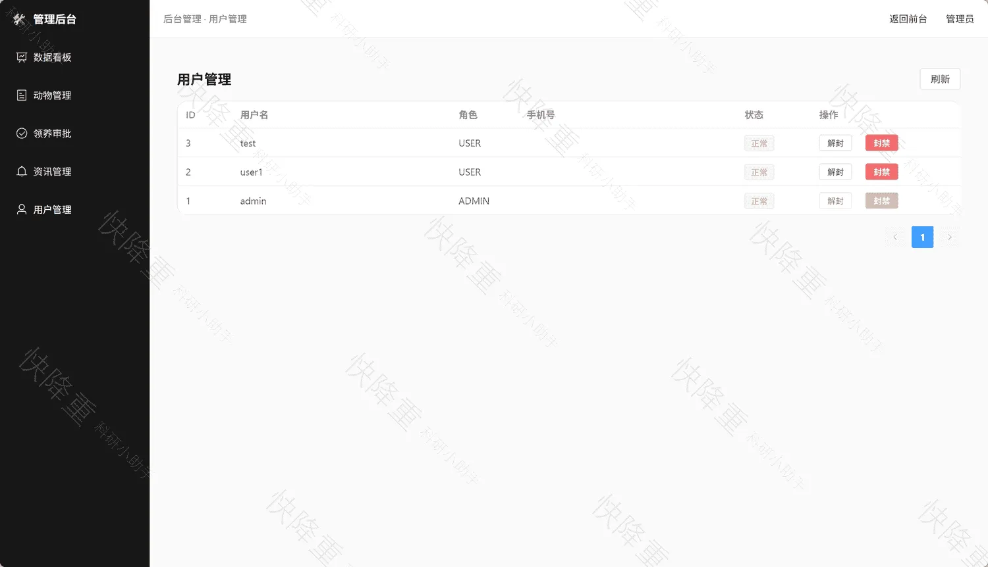Click the ADMIN role cell

pyautogui.click(x=474, y=201)
